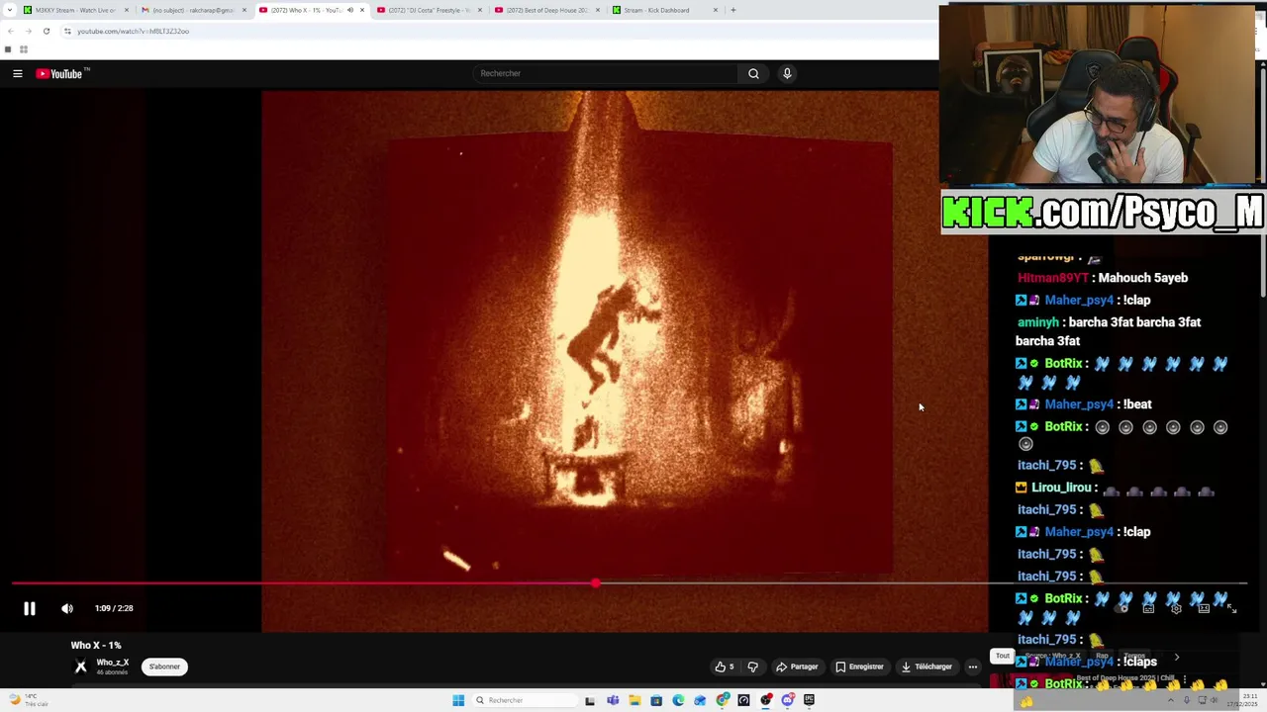1267x712 pixels.
Task: Click the 1:09 / 2:28 time display
Action: point(114,609)
